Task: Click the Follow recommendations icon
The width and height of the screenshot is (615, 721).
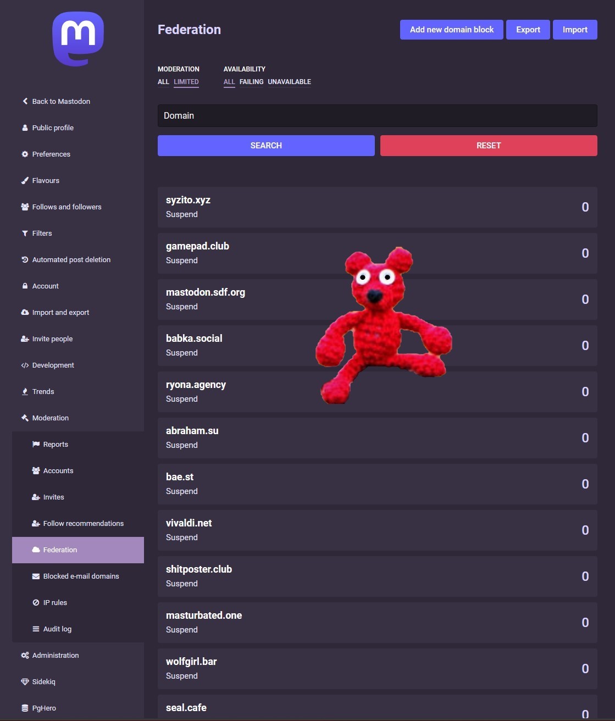Action: pyautogui.click(x=36, y=523)
